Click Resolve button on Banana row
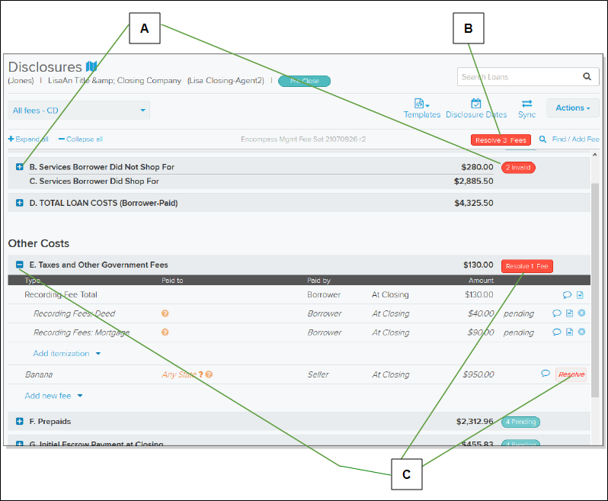This screenshot has width=608, height=501. point(571,374)
